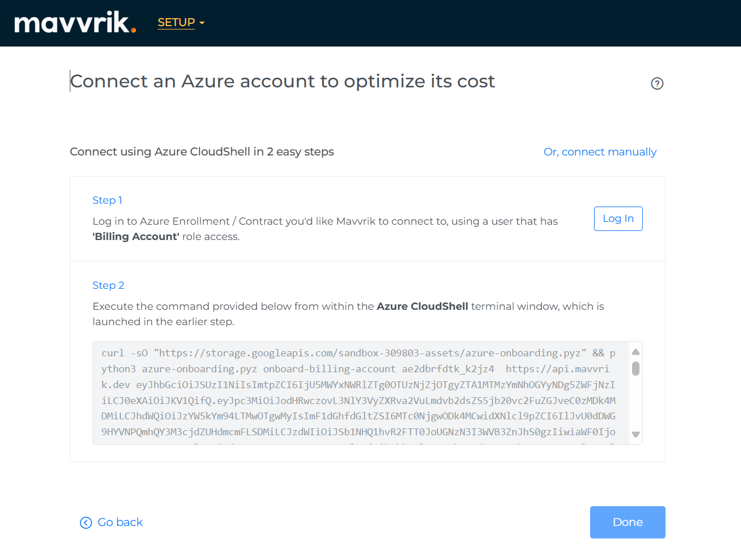Click the mavvrik logo
The width and height of the screenshot is (741, 547).
(x=75, y=23)
